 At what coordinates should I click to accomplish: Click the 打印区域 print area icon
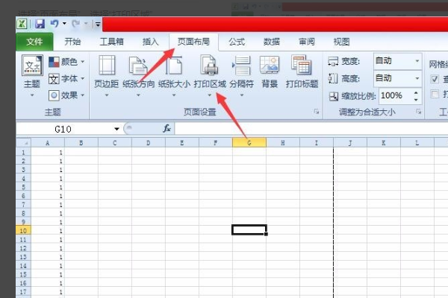(209, 66)
